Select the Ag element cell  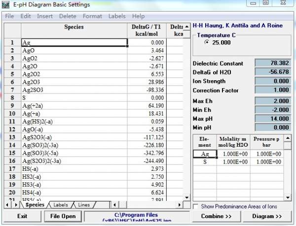pyautogui.click(x=205, y=154)
